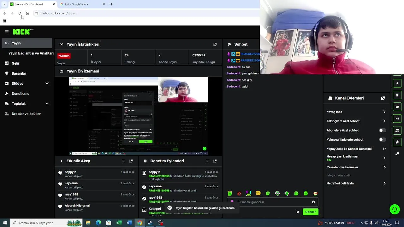Filter the Denetim Eylemleri list
Image resolution: width=404 pixels, height=227 pixels.
coord(207,161)
